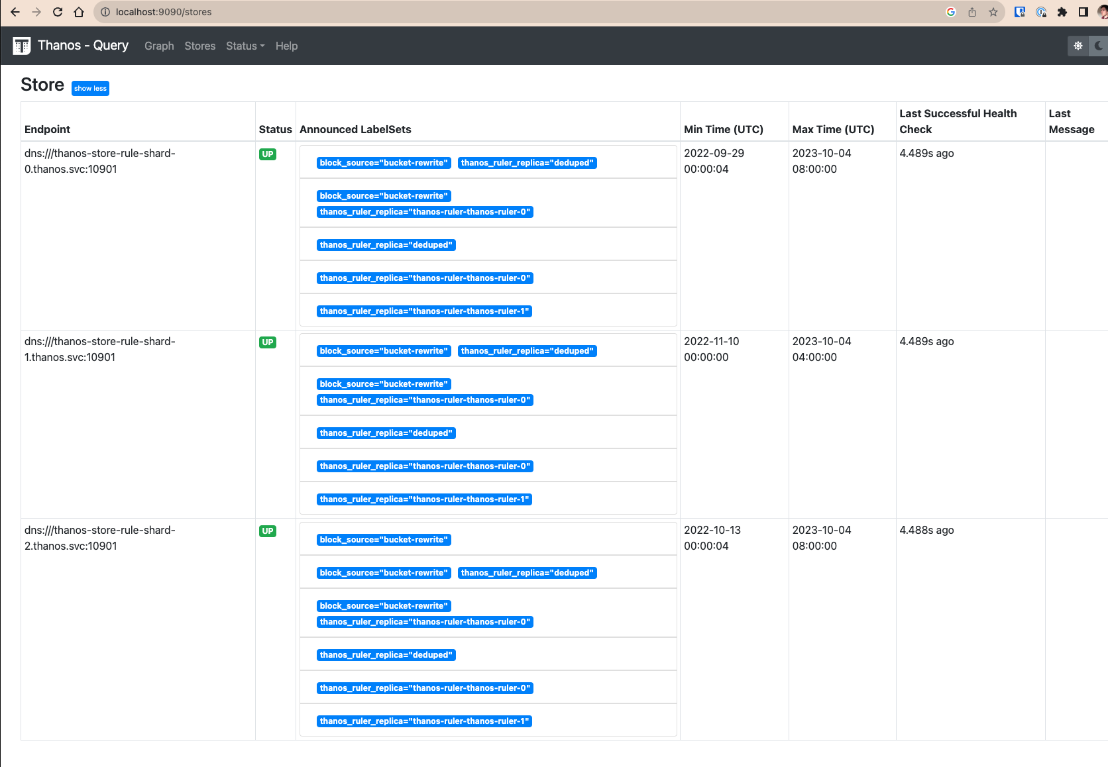Reload the page with the refresh icon
Screen dimensions: 1108x767
(x=57, y=12)
